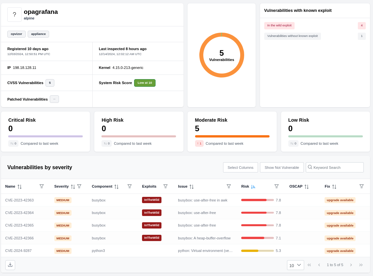Screen dimensions: 373x276
Task: Open the CVE-2024-9287 vulnerability details
Action: click(x=18, y=251)
